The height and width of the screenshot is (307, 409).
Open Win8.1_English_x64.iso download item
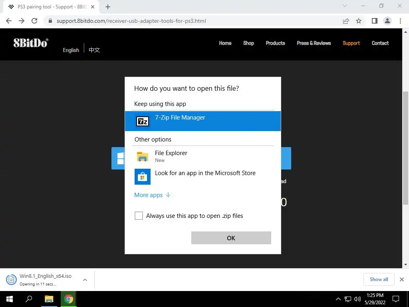tap(46, 279)
